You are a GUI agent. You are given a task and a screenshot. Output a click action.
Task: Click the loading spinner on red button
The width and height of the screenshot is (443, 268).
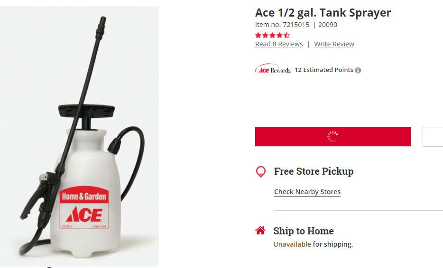click(332, 136)
